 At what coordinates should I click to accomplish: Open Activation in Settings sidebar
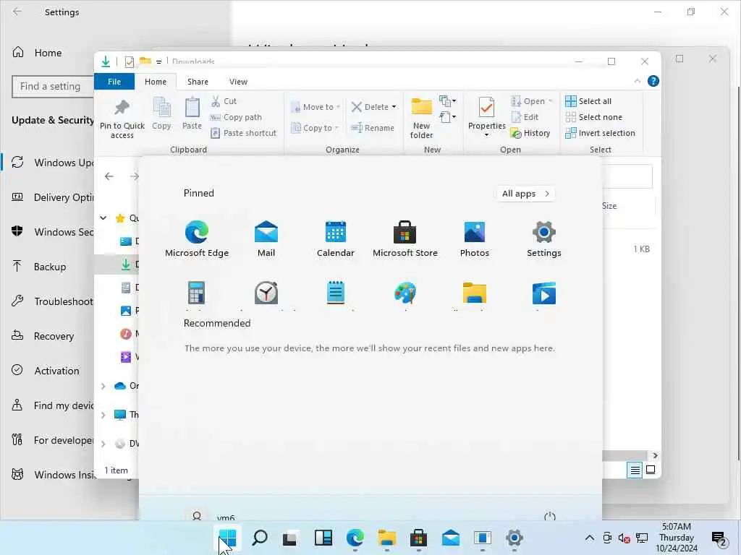(47, 371)
